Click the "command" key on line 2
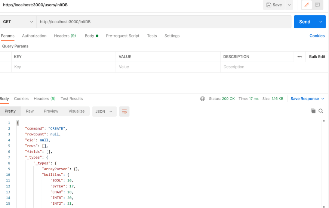The height and width of the screenshot is (208, 329). click(x=34, y=128)
